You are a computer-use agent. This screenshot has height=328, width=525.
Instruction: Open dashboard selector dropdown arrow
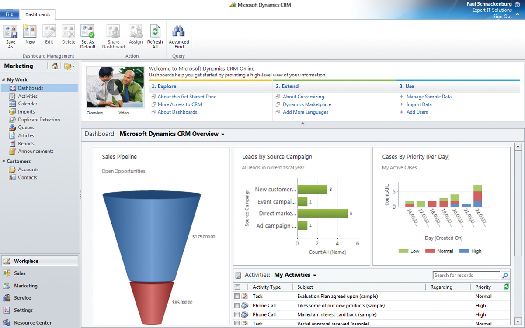[223, 135]
